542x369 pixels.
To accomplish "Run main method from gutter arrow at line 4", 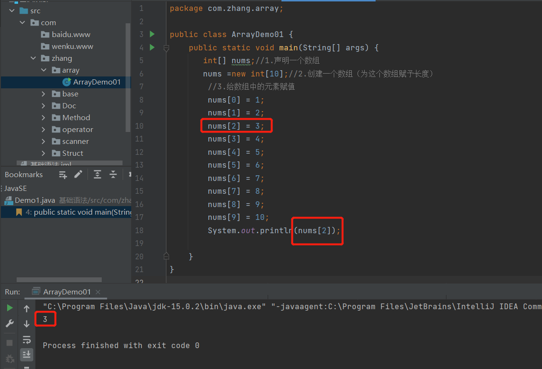I will click(152, 47).
